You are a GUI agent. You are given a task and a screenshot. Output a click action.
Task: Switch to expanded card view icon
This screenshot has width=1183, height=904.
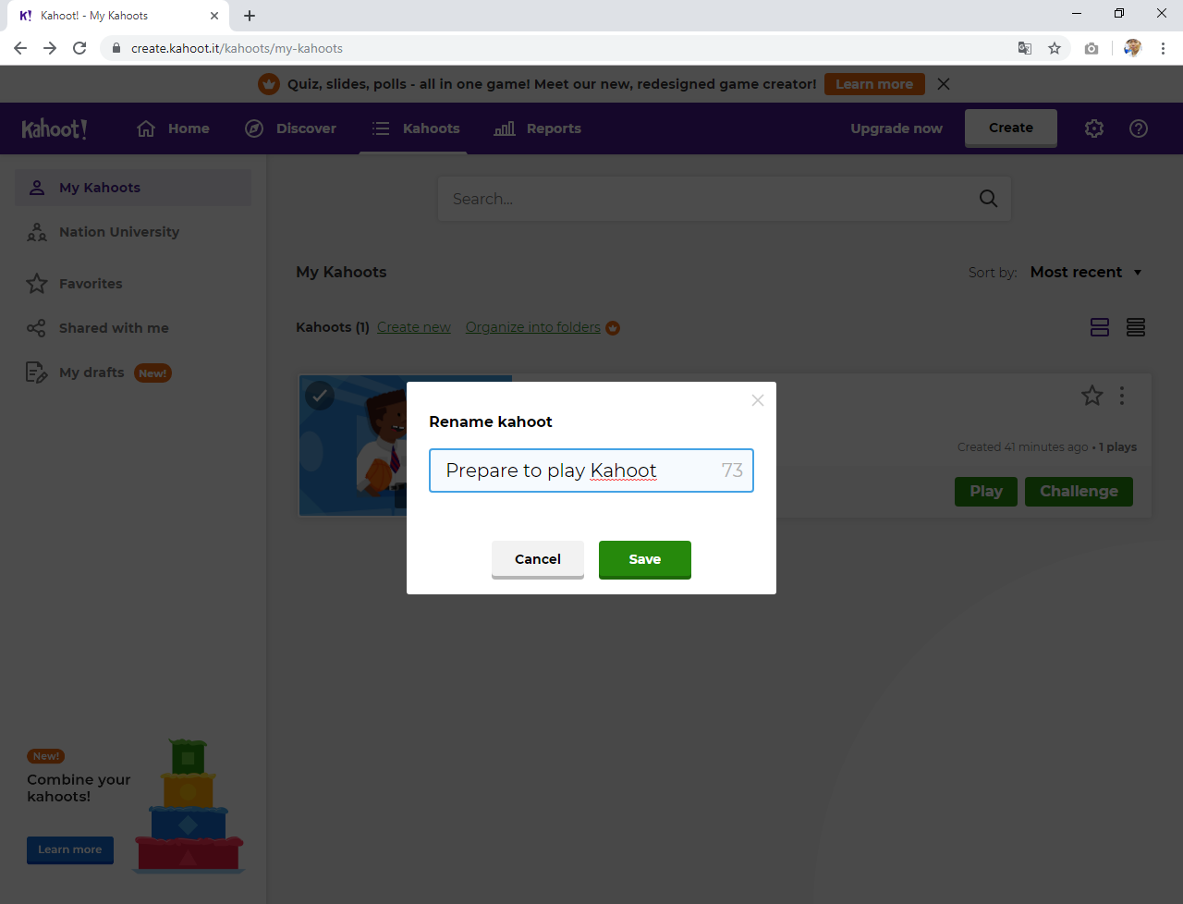tap(1100, 327)
